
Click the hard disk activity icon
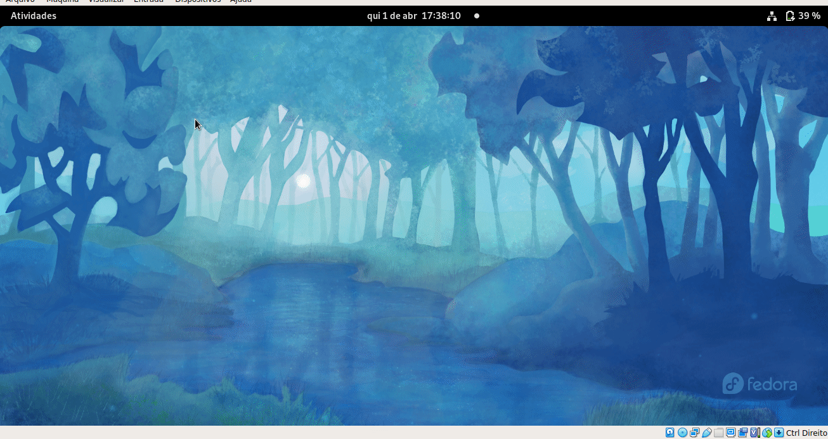point(670,433)
